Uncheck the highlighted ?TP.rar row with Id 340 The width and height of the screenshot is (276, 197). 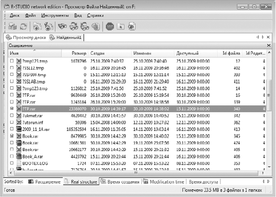coord(11,109)
